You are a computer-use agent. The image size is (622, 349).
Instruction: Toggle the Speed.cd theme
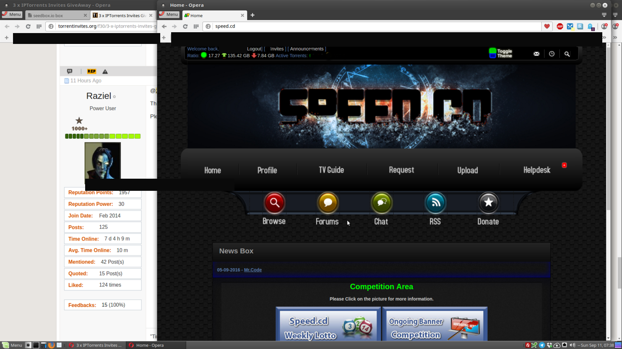click(x=500, y=53)
